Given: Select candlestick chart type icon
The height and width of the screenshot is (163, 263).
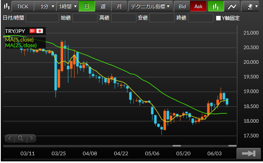Looking at the screenshot, I should pyautogui.click(x=216, y=7).
